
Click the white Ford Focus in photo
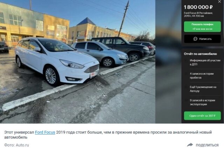[57, 61]
